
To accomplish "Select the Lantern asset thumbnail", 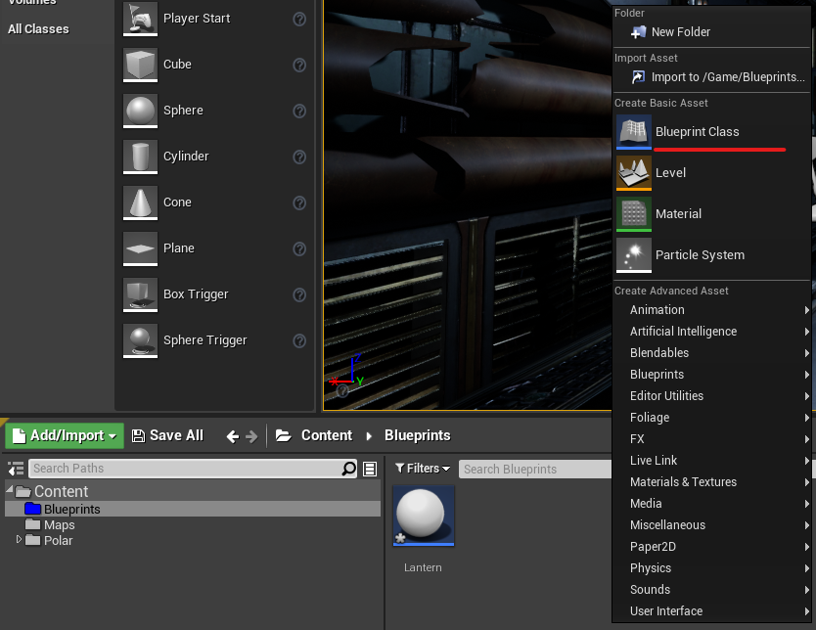I will pyautogui.click(x=423, y=517).
